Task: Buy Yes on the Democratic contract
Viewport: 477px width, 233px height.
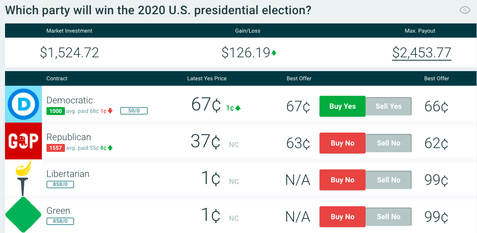Action: tap(342, 106)
